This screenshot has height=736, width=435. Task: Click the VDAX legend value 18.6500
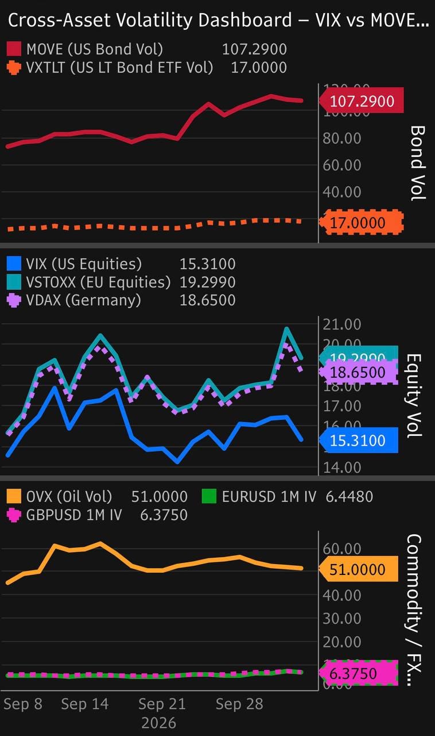point(208,300)
